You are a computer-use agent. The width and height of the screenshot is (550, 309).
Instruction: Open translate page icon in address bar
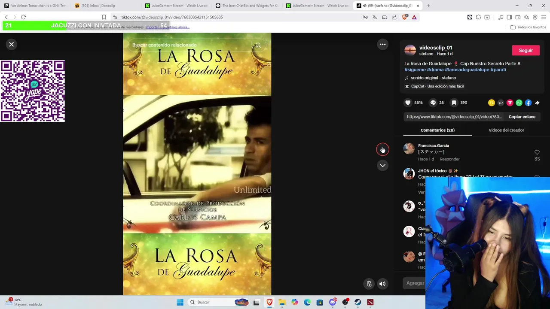point(375,17)
